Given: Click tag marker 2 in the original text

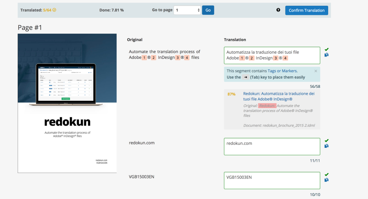Looking at the screenshot, I should pyautogui.click(x=153, y=58).
